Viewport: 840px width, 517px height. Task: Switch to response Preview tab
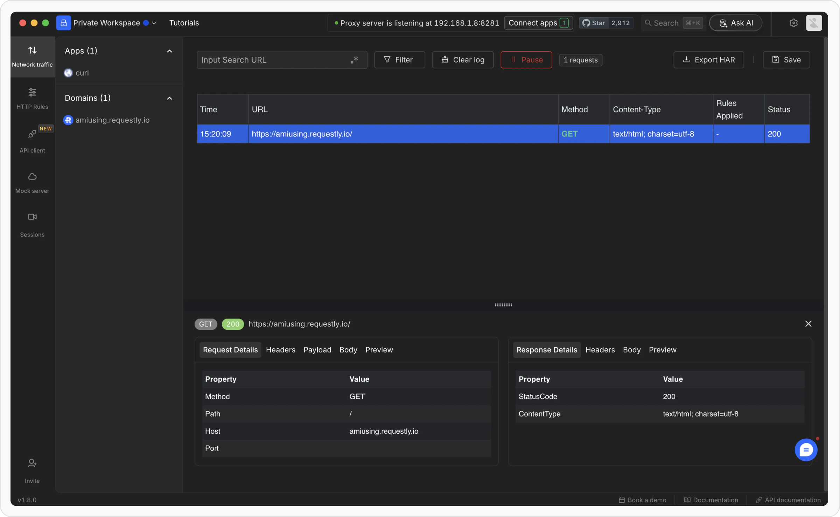point(662,350)
